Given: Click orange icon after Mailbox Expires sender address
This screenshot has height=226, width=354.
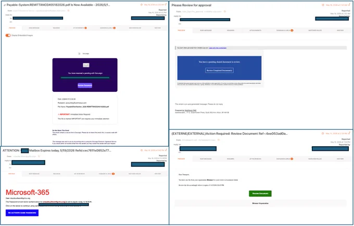Looking at the screenshot, I should coord(39,157).
